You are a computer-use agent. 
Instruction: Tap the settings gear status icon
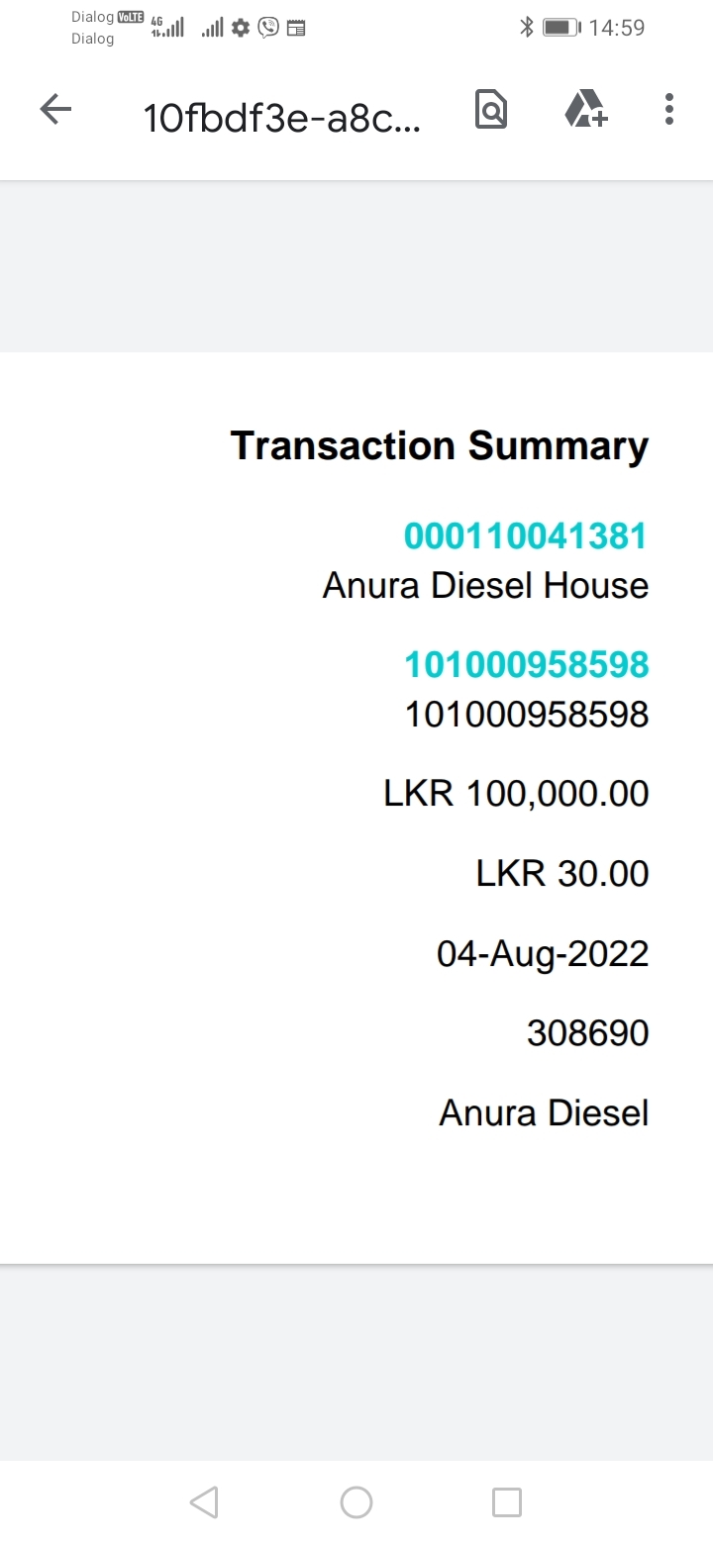241,28
